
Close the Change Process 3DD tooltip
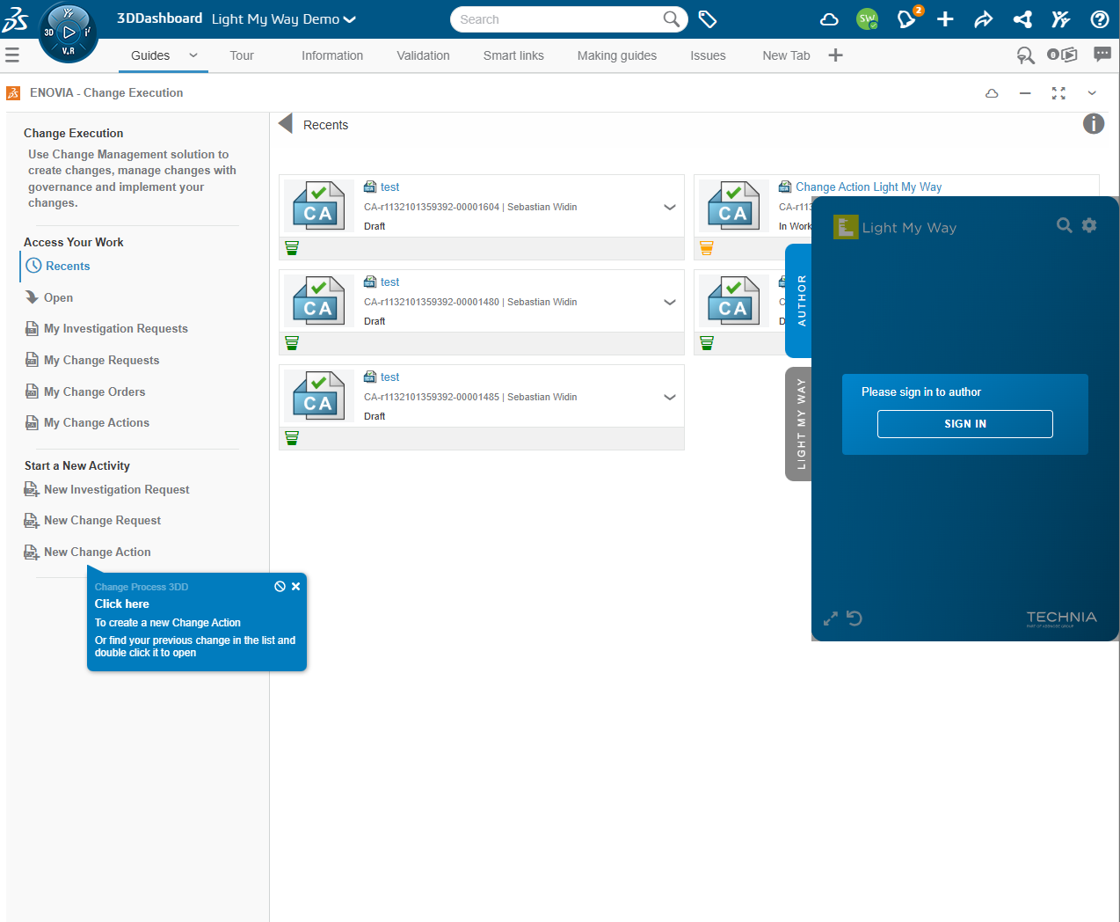[x=296, y=587]
